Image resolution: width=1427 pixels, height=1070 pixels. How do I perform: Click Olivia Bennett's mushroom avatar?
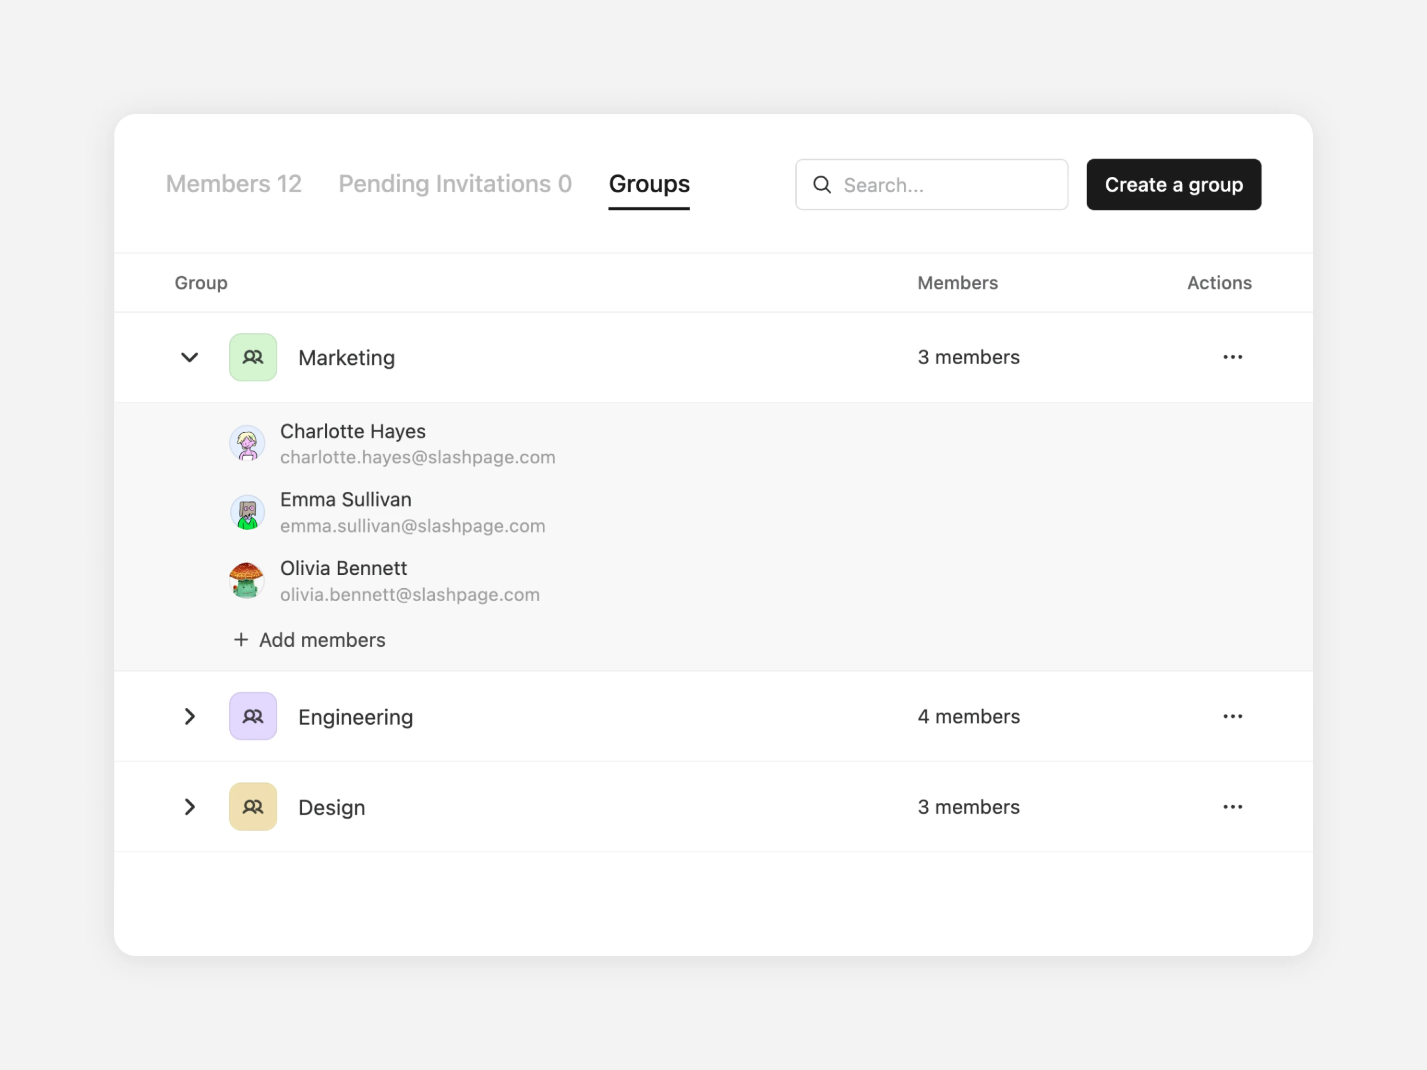(247, 581)
